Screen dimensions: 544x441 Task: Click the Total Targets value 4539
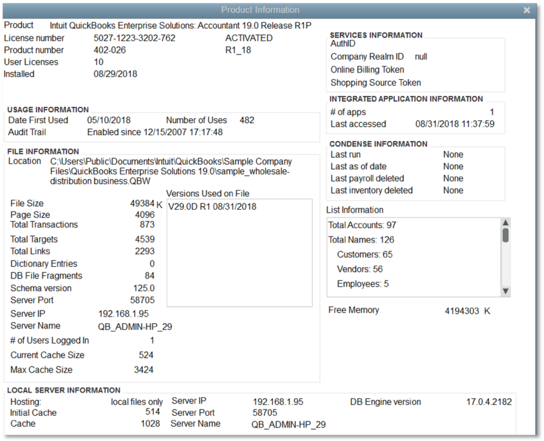(145, 239)
